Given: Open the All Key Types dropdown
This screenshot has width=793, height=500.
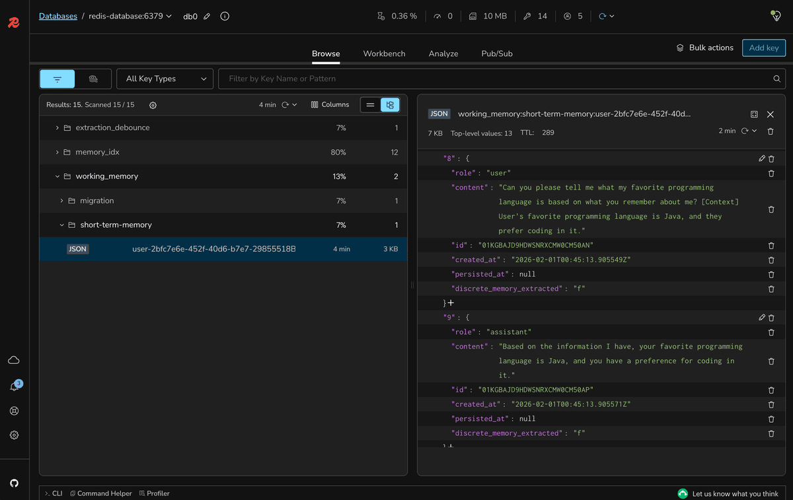Looking at the screenshot, I should tap(165, 78).
